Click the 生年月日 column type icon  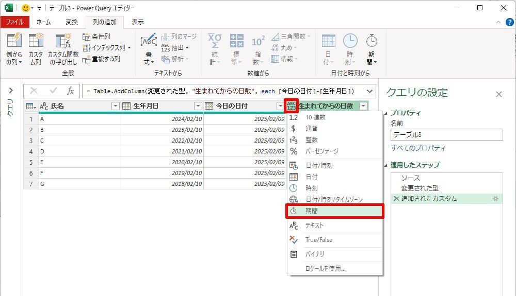126,106
